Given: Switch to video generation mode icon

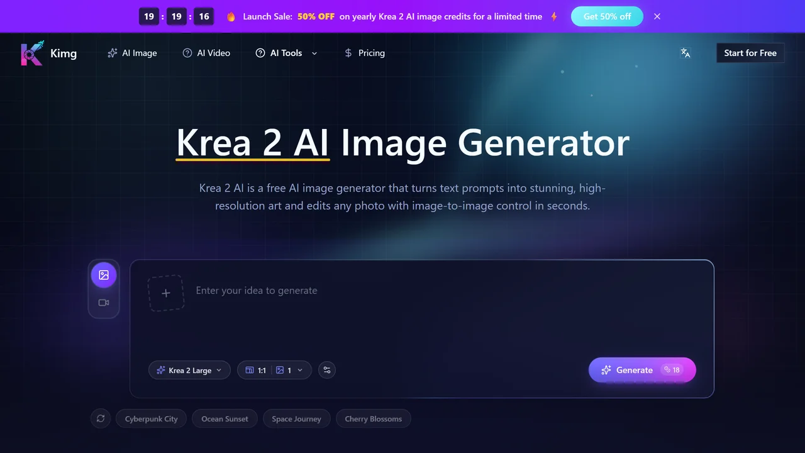Looking at the screenshot, I should point(104,303).
